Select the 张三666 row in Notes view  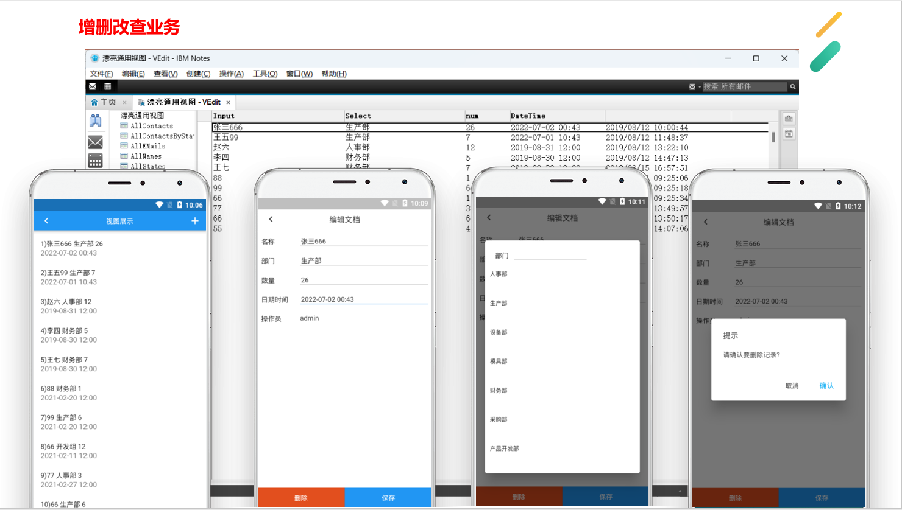490,127
